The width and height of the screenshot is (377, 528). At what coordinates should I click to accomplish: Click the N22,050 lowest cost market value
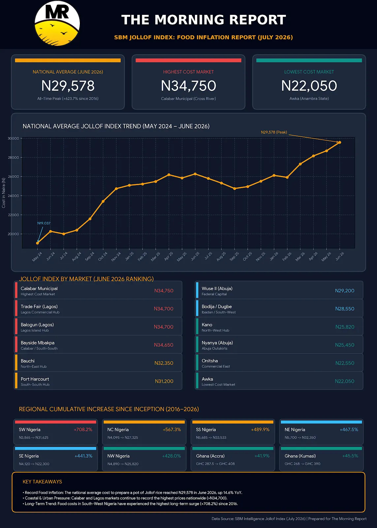point(309,86)
